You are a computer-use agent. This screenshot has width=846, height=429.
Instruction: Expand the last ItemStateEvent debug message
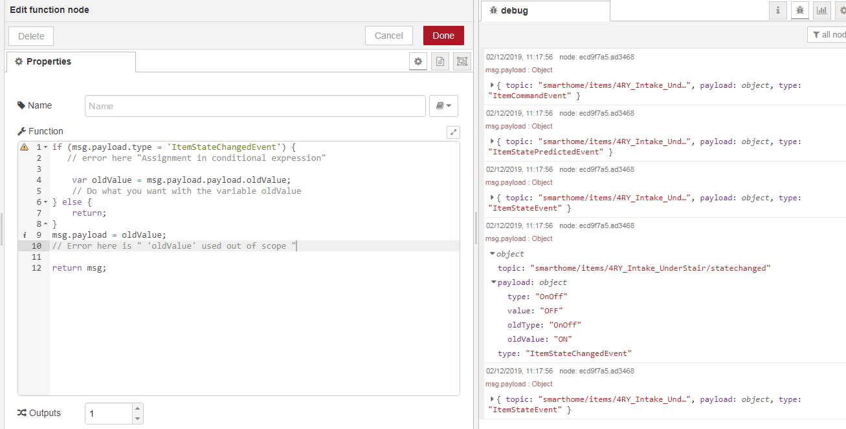coord(492,399)
